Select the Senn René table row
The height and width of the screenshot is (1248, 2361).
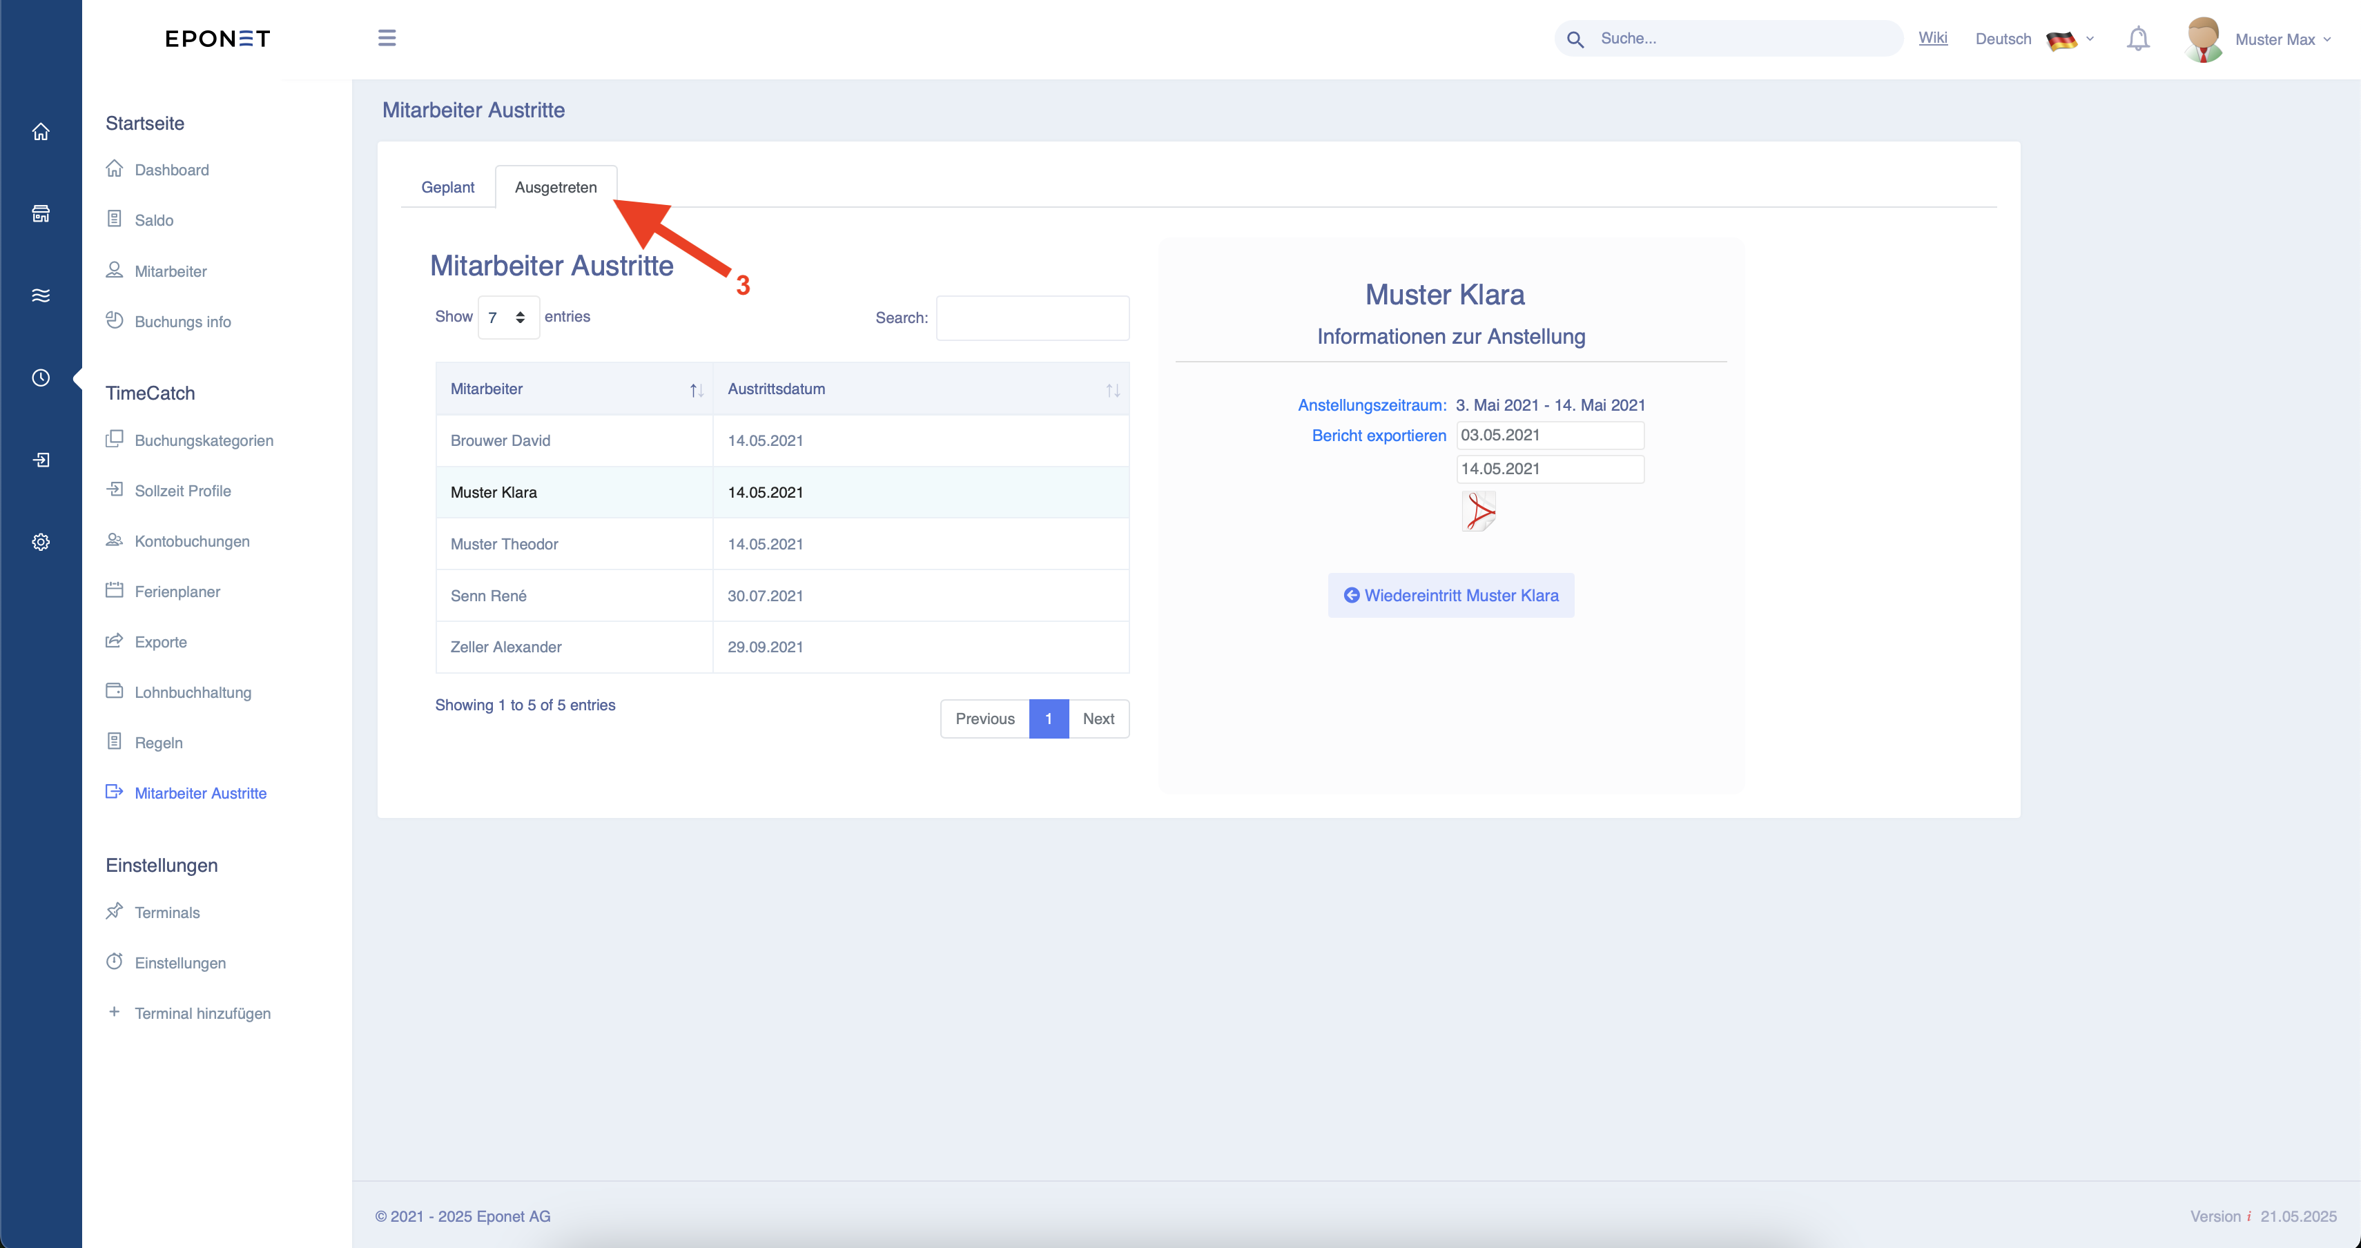(x=781, y=596)
